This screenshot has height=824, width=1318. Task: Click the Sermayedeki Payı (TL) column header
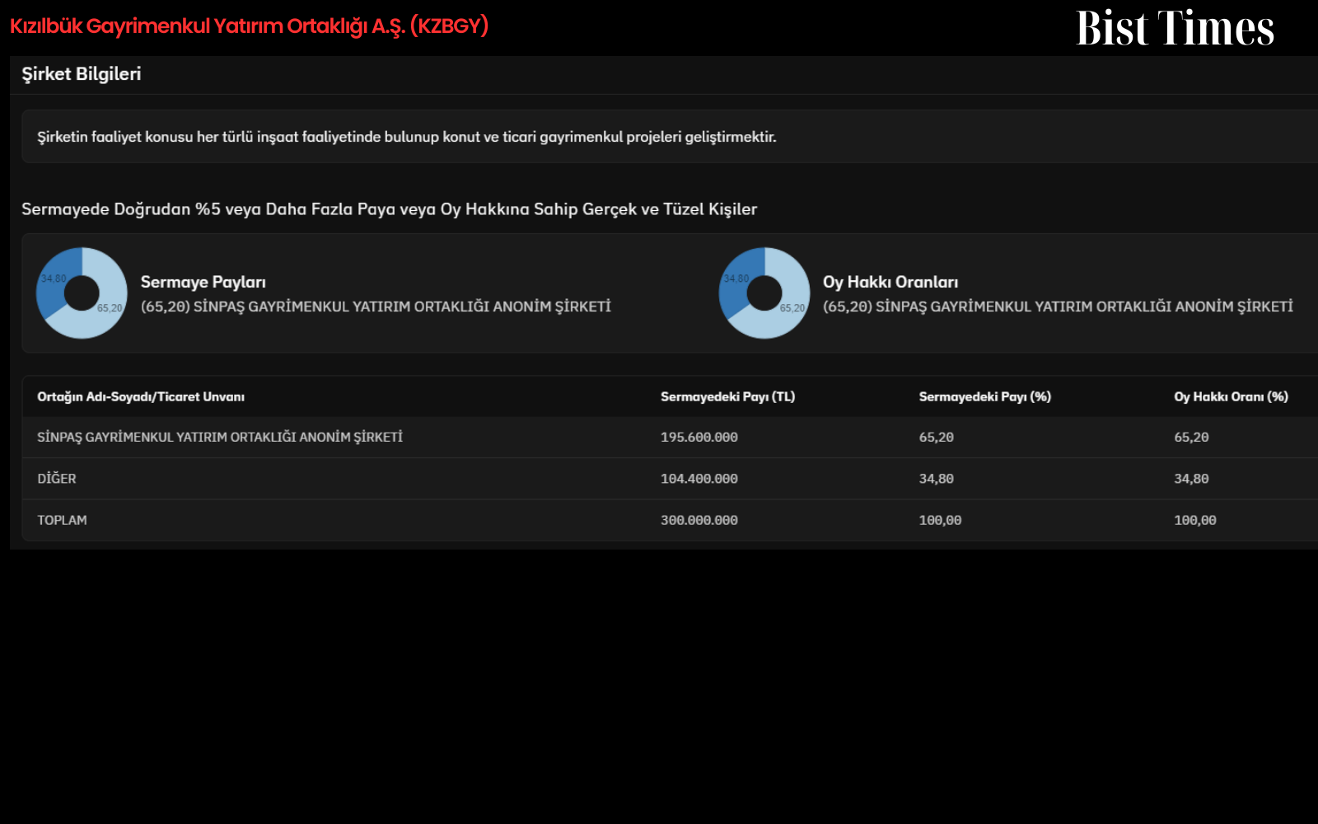727,397
